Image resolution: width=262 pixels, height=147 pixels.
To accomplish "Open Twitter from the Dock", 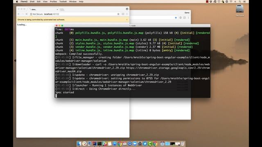I will tap(145, 143).
